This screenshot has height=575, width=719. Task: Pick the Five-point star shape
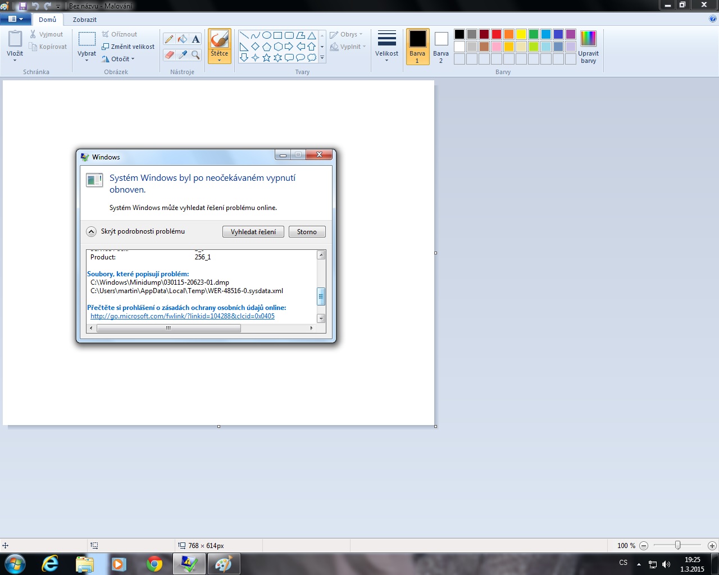pos(267,58)
